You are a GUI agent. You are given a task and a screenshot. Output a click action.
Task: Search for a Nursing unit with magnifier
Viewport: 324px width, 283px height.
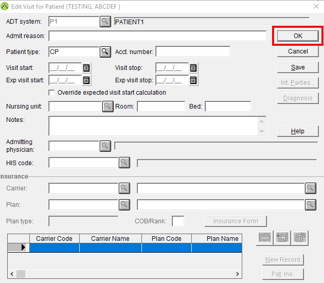pos(107,107)
